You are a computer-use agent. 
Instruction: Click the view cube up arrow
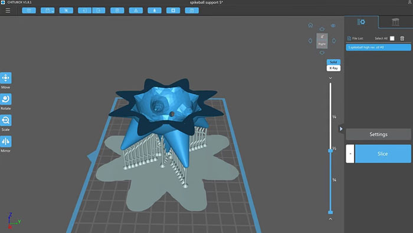click(322, 29)
